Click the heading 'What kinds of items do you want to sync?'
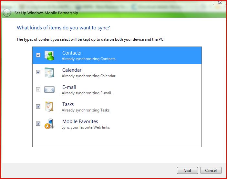Screen dimensions: 227x179 [63, 28]
